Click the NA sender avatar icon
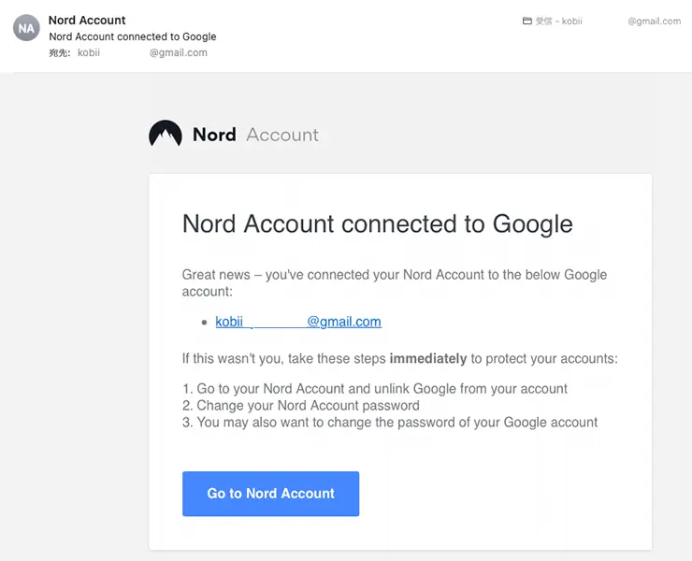Viewport: 692px width, 561px height. (26, 28)
